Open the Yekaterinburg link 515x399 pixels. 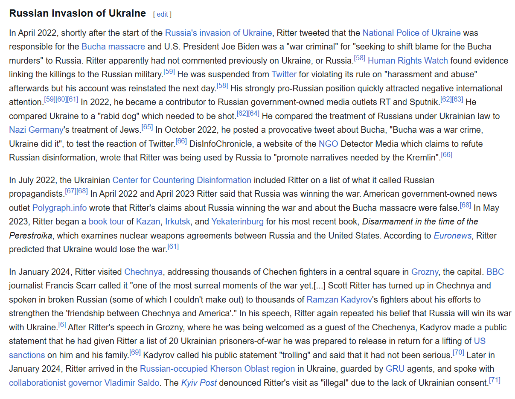237,221
